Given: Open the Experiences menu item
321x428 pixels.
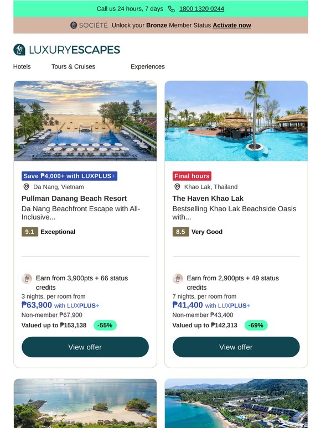Looking at the screenshot, I should pyautogui.click(x=148, y=66).
